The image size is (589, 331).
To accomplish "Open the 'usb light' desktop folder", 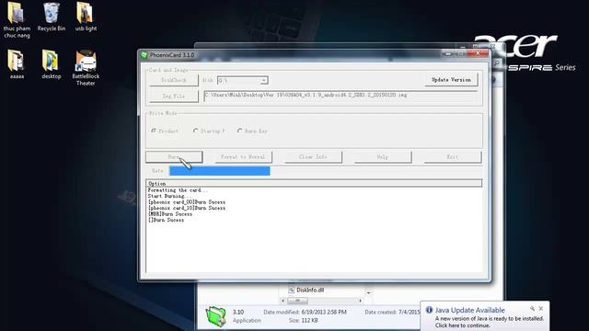I will [86, 17].
